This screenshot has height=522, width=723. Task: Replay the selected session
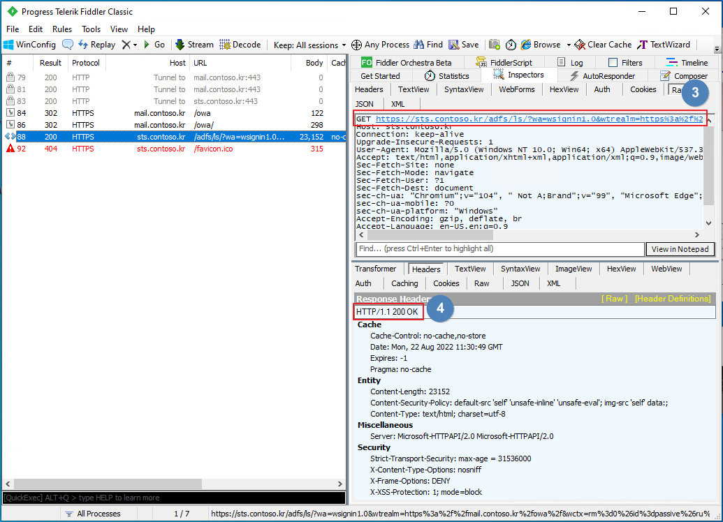coord(97,45)
